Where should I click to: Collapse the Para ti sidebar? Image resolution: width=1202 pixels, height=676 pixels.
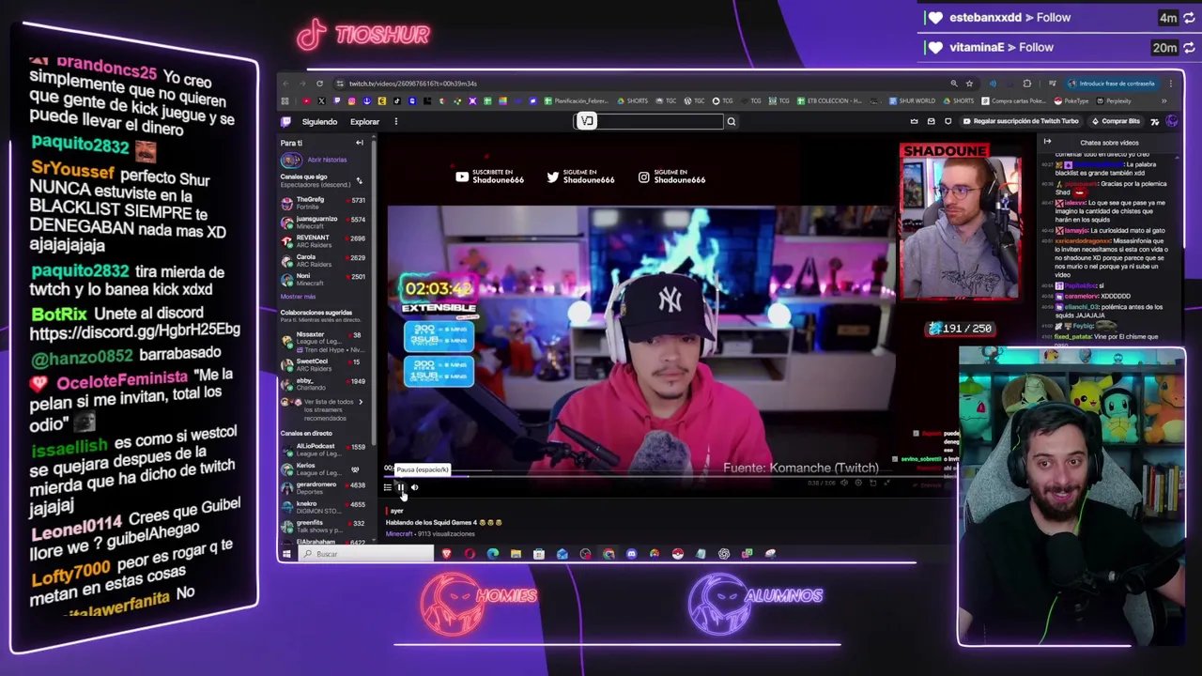click(x=359, y=143)
